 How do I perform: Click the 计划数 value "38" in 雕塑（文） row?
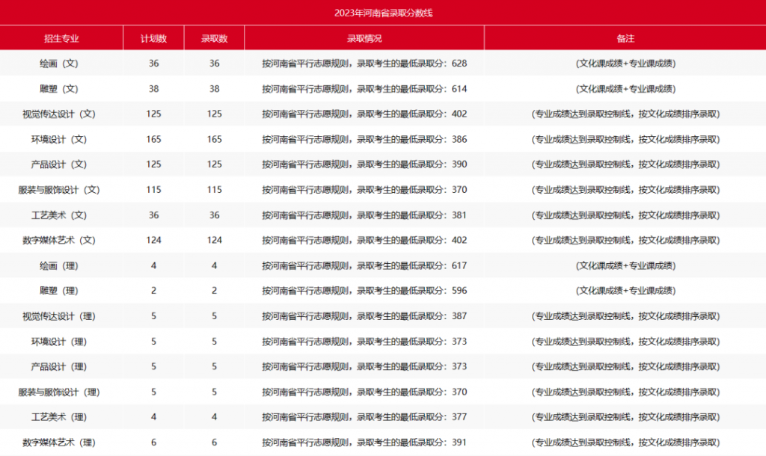coord(153,89)
